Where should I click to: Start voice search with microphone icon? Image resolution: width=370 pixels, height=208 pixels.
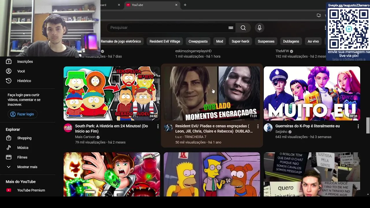[x=260, y=28]
